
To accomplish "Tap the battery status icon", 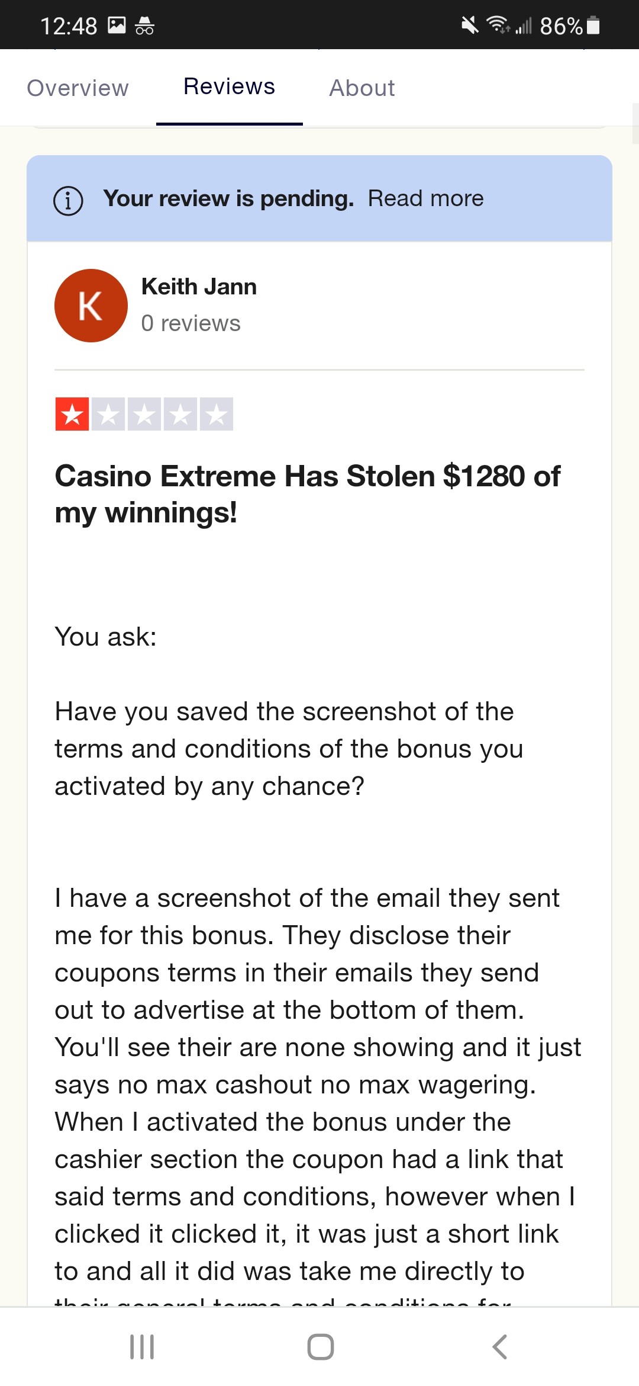I will pyautogui.click(x=593, y=25).
